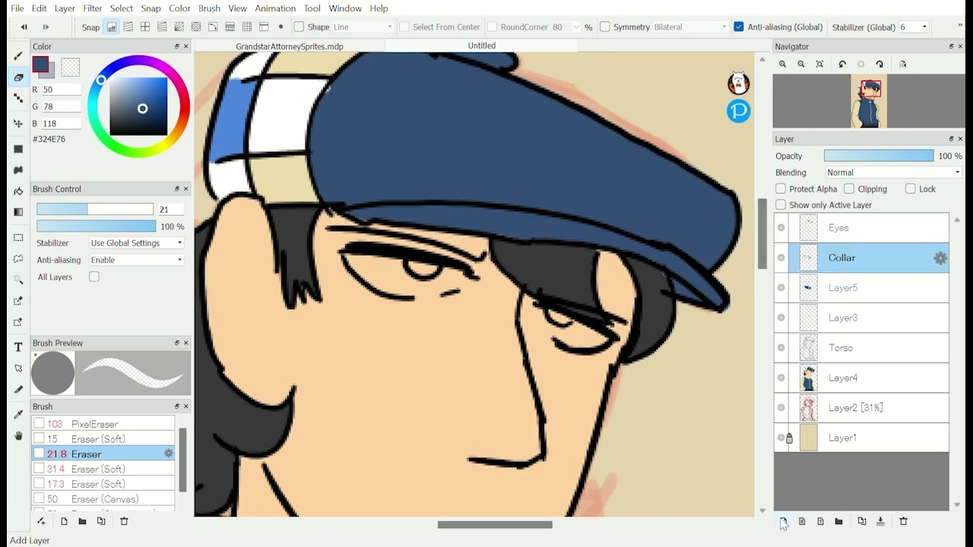Select the Magic Wand tool

coord(18,280)
